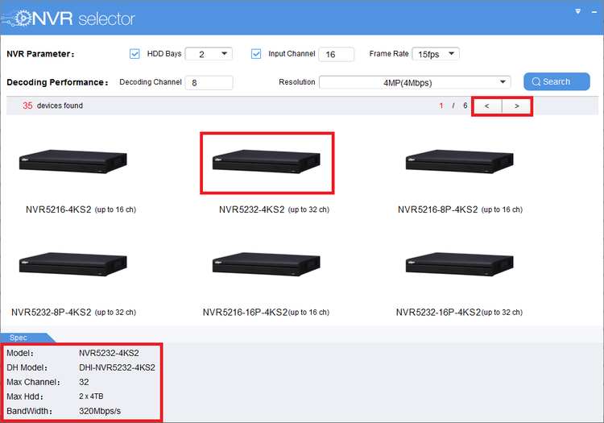Select the NVR5216-16P-4KS2 device image
The height and width of the screenshot is (423, 604).
coord(267,264)
